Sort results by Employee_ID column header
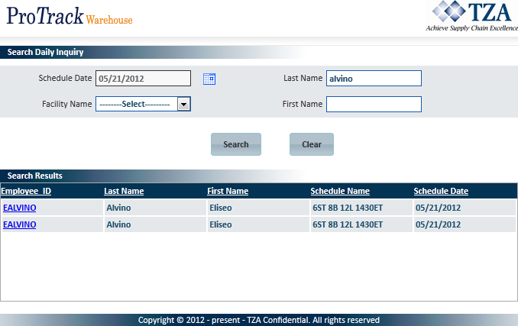This screenshot has width=518, height=326. click(x=26, y=191)
